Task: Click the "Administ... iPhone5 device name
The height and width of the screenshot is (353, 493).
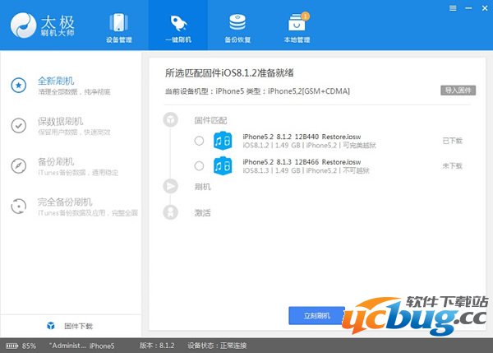Action: click(81, 346)
